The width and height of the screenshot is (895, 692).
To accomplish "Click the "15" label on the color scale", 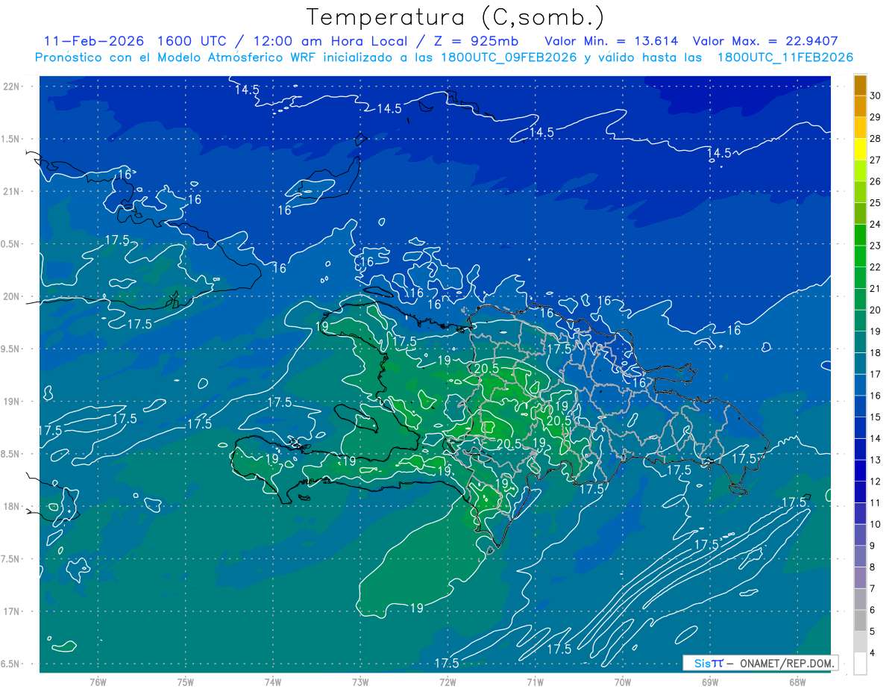I will pos(875,417).
